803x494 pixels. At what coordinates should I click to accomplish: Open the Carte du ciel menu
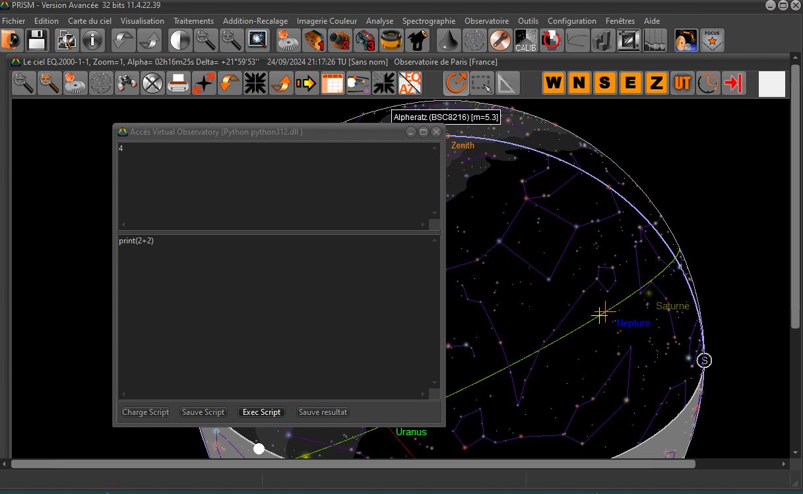coord(90,21)
